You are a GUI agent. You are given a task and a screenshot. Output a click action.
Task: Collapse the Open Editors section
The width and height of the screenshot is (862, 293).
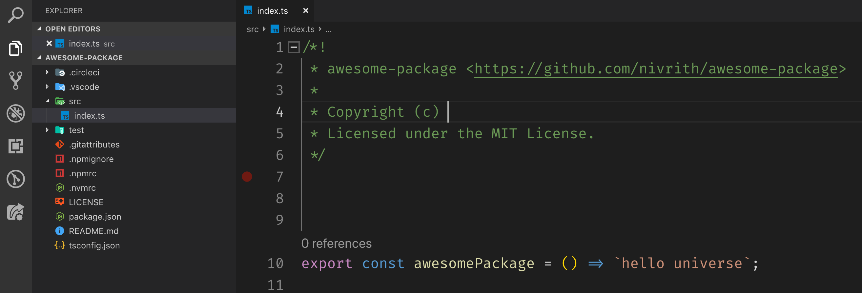[39, 29]
